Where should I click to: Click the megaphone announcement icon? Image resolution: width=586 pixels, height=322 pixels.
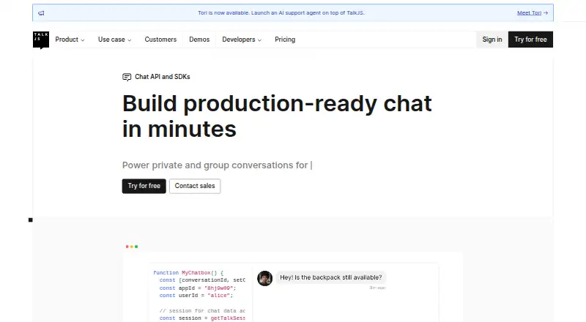coord(41,13)
